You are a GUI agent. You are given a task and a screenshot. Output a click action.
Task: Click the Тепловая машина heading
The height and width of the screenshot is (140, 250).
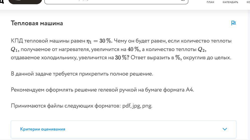37,23
